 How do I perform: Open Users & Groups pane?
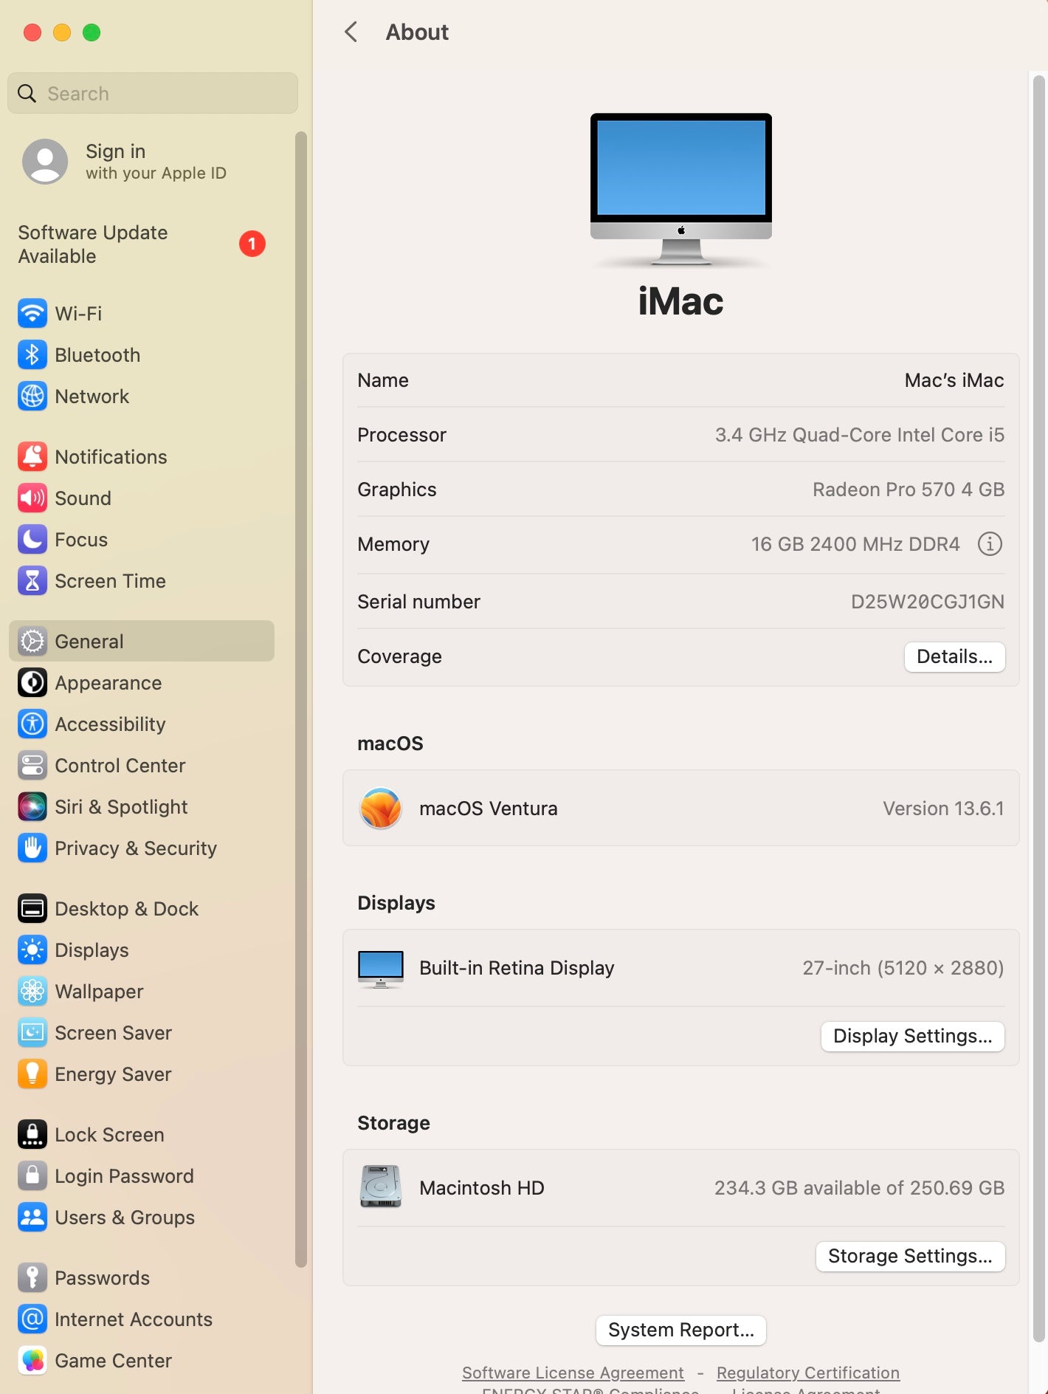(124, 1218)
